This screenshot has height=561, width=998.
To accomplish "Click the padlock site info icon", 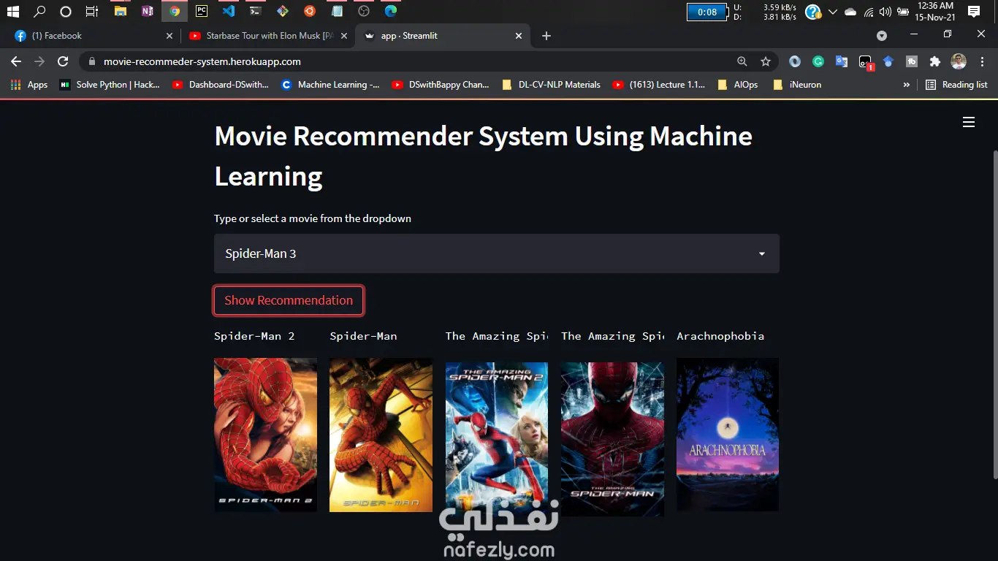I will click(x=91, y=61).
